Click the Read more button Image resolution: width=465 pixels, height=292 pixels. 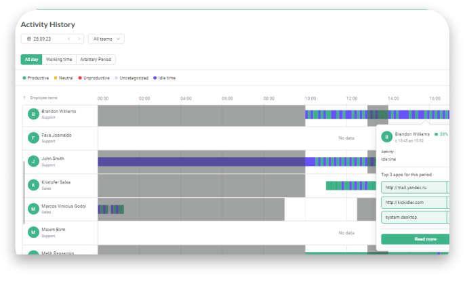414,239
